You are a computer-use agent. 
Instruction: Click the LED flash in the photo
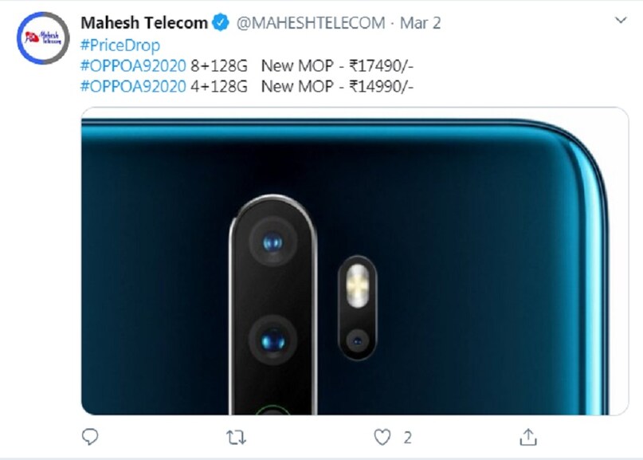point(358,286)
